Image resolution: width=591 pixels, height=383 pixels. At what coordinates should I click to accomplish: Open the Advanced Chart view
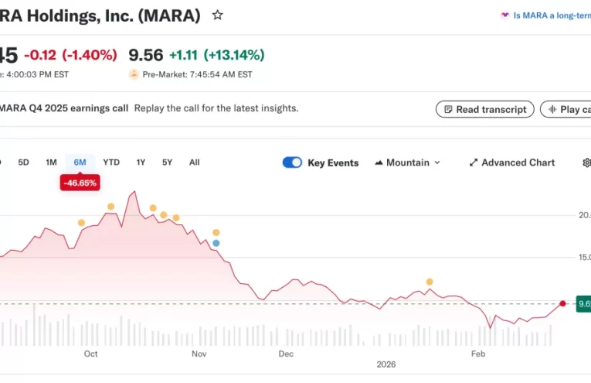tap(512, 162)
